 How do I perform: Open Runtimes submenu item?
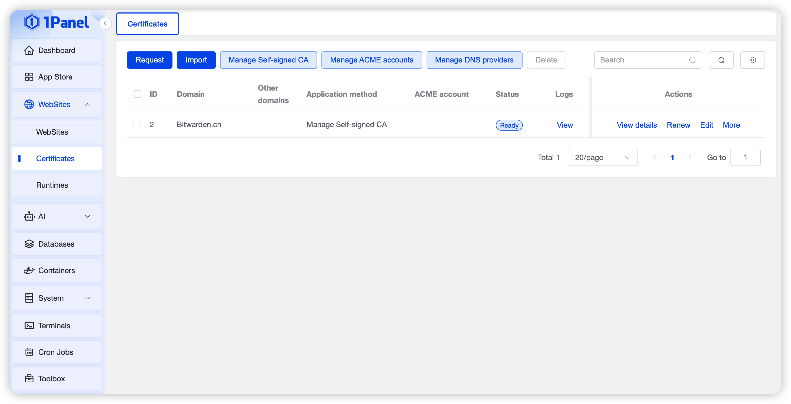[x=52, y=185]
